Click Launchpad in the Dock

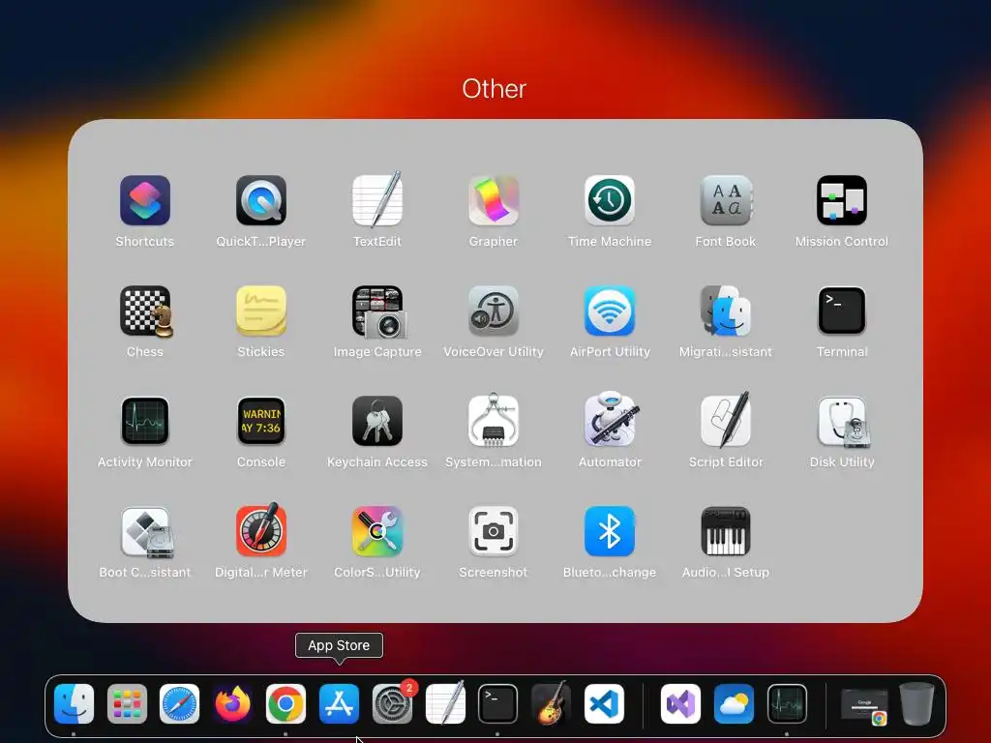coord(127,704)
